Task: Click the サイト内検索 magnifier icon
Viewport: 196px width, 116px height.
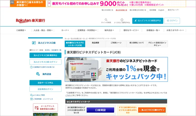Action: pos(106,20)
